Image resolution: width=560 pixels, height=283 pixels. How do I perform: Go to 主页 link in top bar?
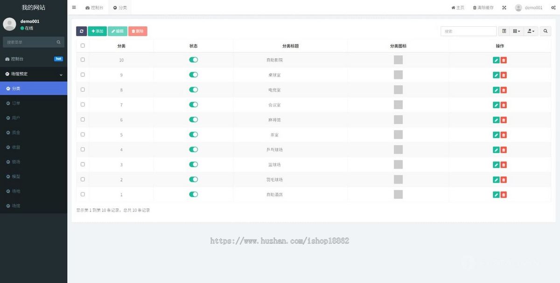458,7
